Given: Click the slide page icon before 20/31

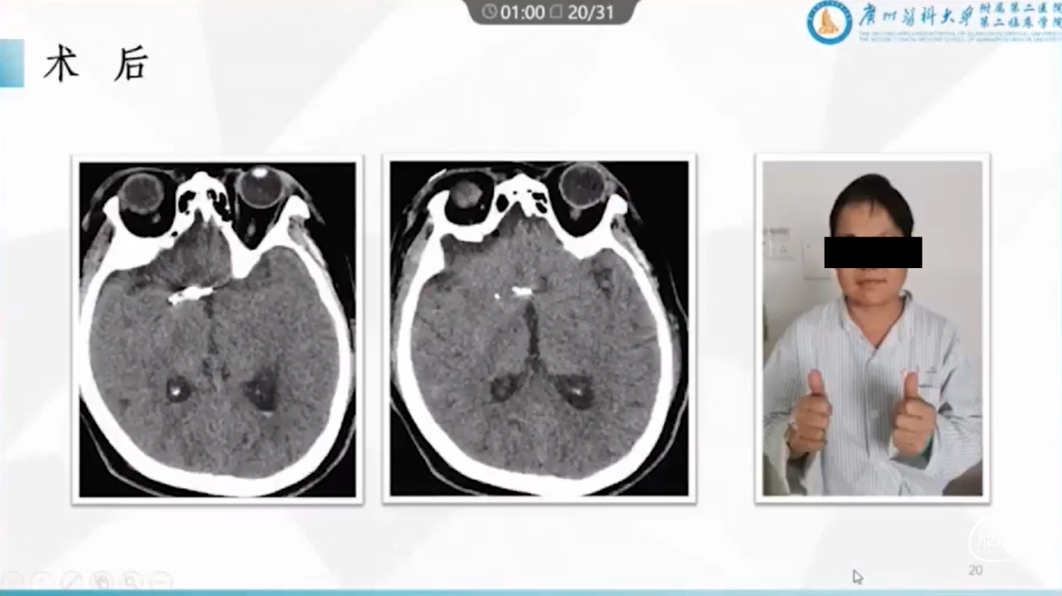Looking at the screenshot, I should (557, 12).
